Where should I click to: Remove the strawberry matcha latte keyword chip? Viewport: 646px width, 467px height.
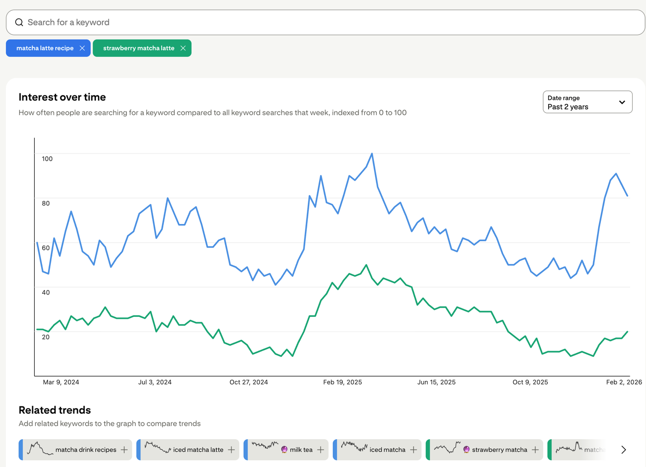(x=183, y=48)
